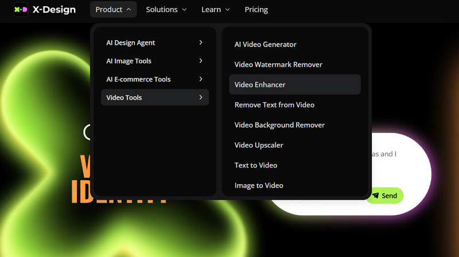Viewport: 459px width, 257px height.
Task: Click the X-Design logo icon
Action: point(21,9)
